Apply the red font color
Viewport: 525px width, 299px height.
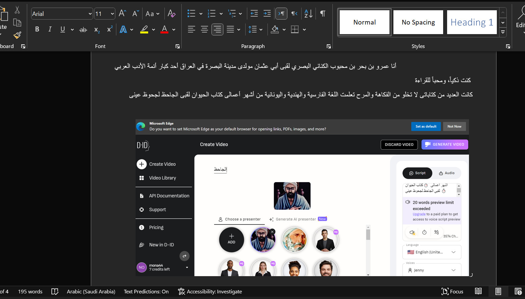(x=164, y=29)
